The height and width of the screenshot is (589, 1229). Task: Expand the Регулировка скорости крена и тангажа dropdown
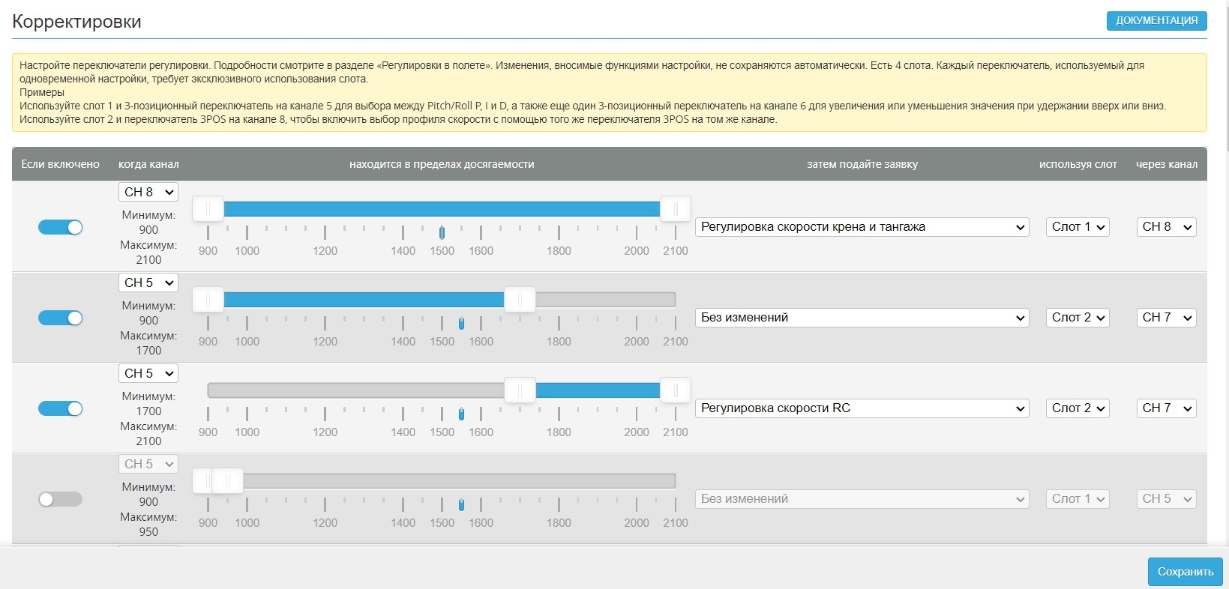(862, 227)
